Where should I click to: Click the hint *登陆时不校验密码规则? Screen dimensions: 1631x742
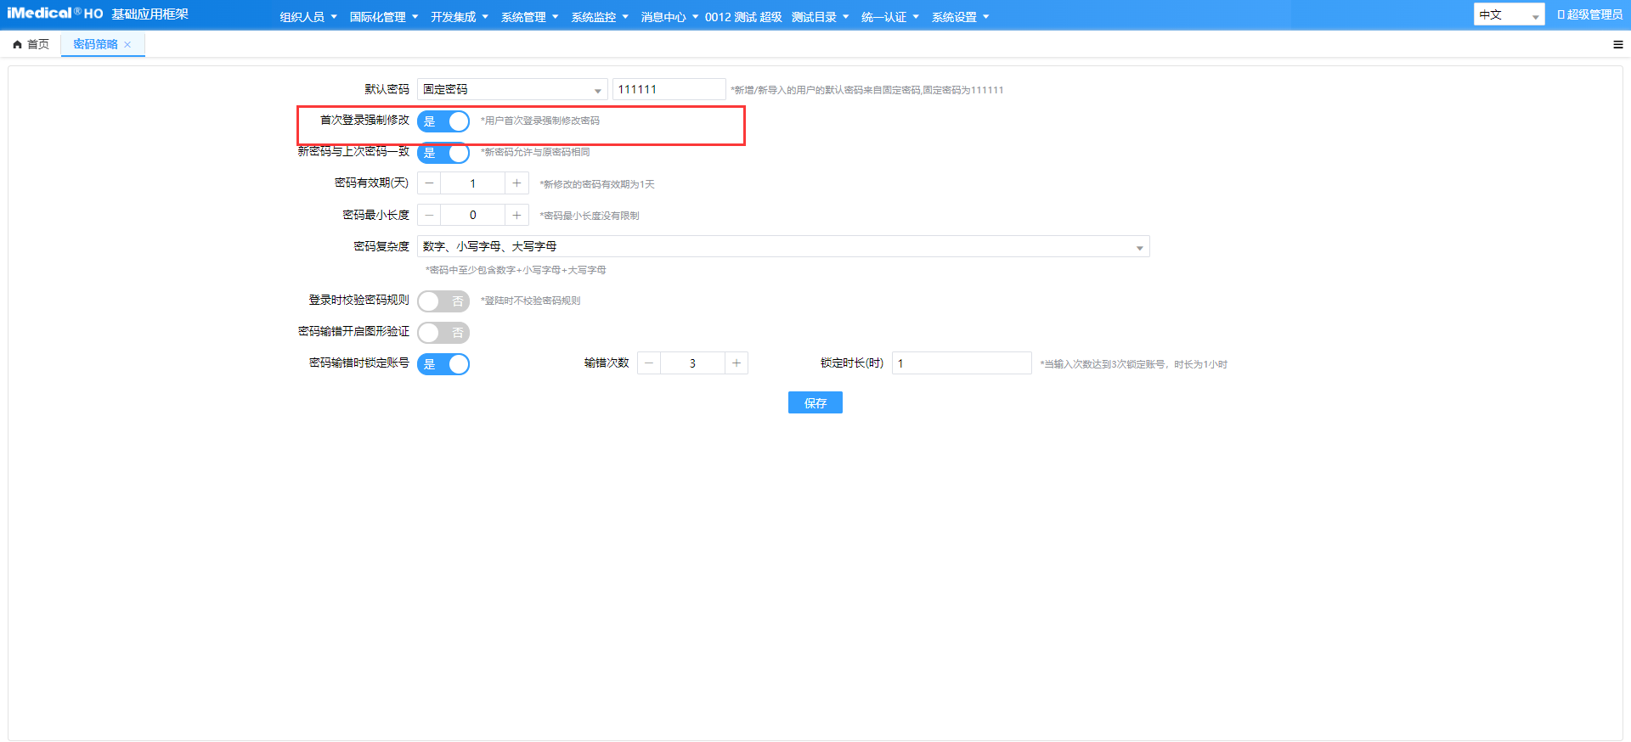(531, 301)
